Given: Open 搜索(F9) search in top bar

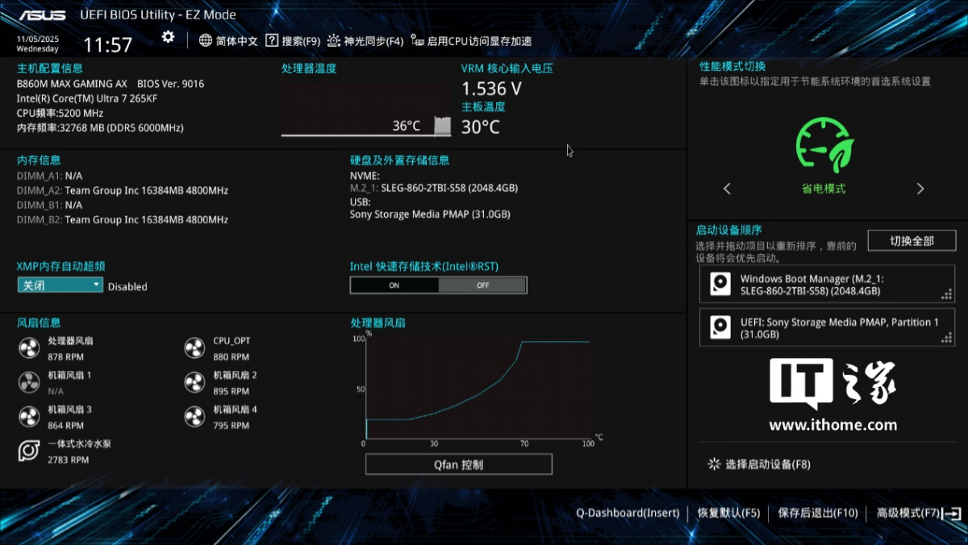Looking at the screenshot, I should [x=294, y=41].
